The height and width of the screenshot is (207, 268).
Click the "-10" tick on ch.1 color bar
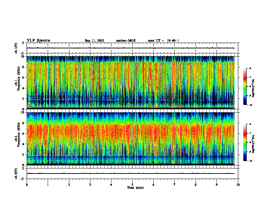[x=250, y=105]
